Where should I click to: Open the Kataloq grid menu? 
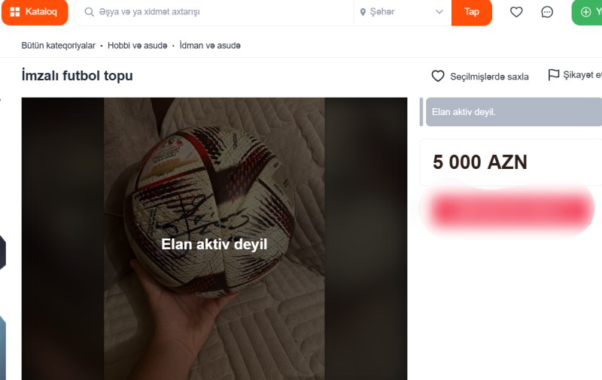point(35,12)
